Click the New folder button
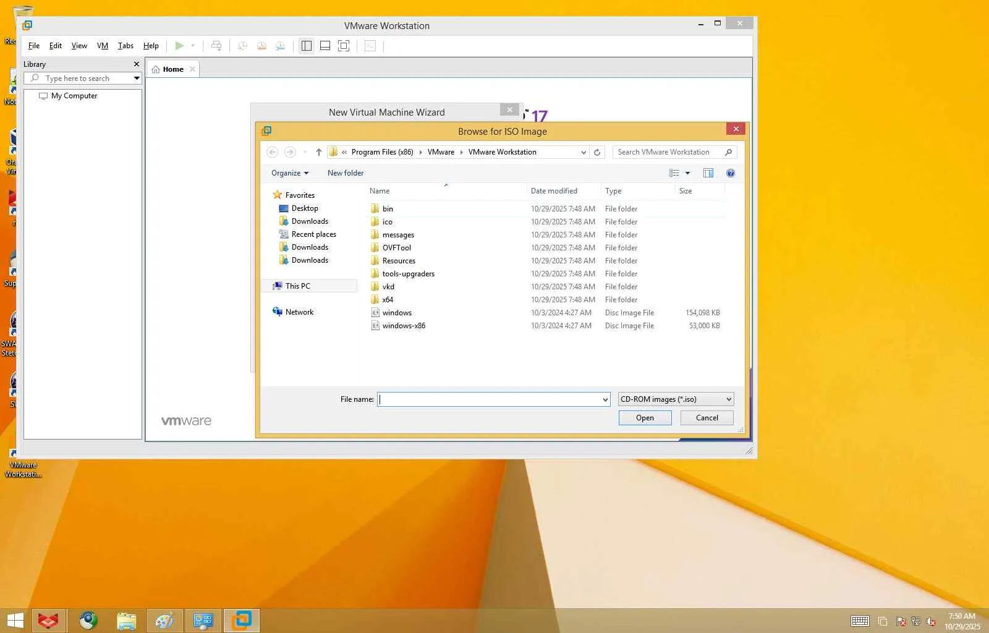The height and width of the screenshot is (633, 989). (346, 173)
